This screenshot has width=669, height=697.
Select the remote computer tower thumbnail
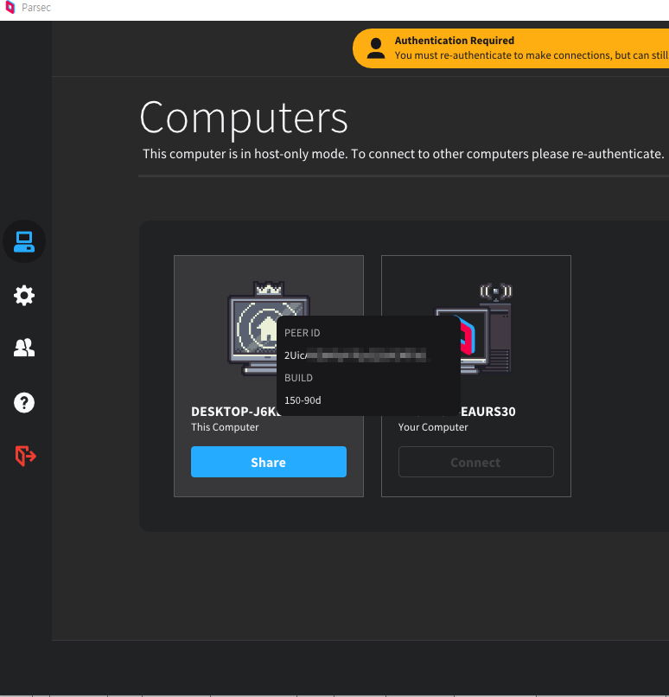486,328
